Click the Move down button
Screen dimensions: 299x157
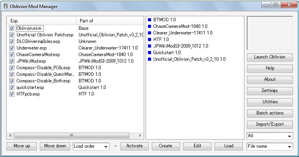coord(55,146)
